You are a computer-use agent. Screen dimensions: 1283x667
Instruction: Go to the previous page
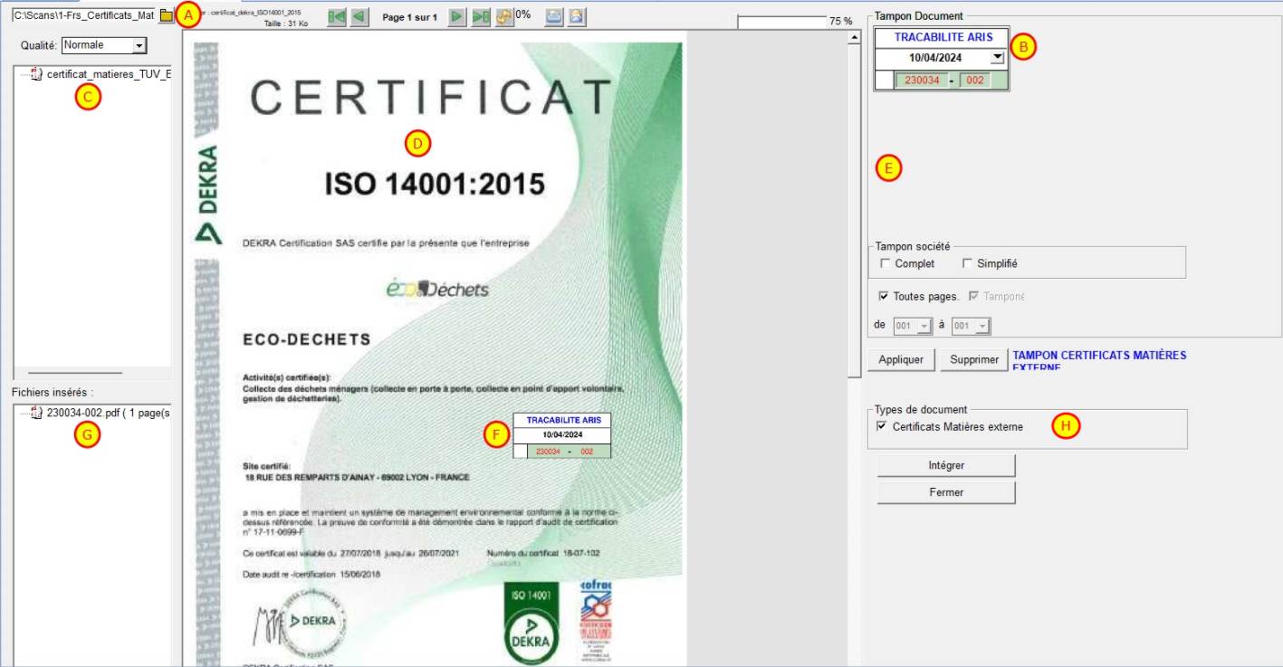pos(359,16)
